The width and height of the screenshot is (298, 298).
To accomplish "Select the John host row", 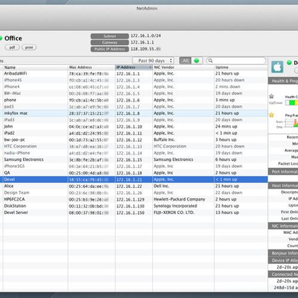I will click(x=134, y=126).
